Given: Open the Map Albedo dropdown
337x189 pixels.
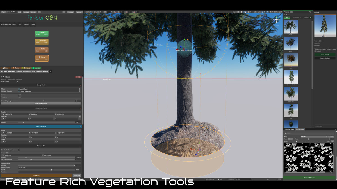Looking at the screenshot, I should [x=314, y=137].
